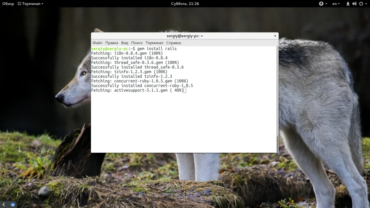
Task: Click line Fetching: thread_safe-0.3.6.gem
Action: [x=135, y=62]
